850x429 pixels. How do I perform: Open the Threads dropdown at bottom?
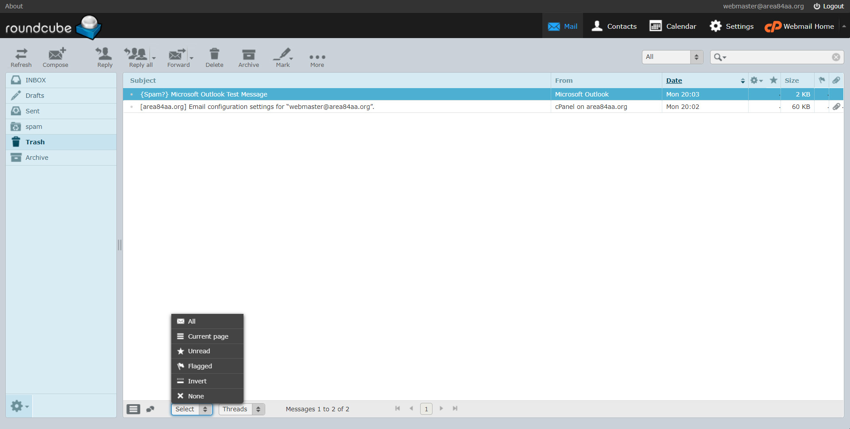click(242, 409)
